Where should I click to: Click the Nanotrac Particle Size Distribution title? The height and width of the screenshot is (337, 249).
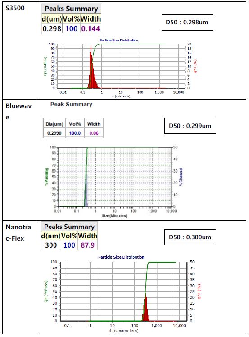coord(121,257)
